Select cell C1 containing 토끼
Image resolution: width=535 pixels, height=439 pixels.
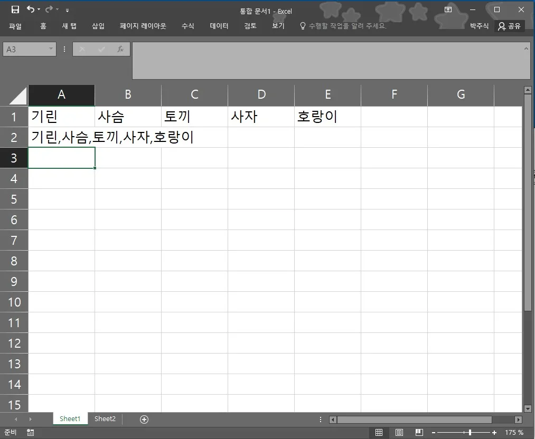[194, 117]
